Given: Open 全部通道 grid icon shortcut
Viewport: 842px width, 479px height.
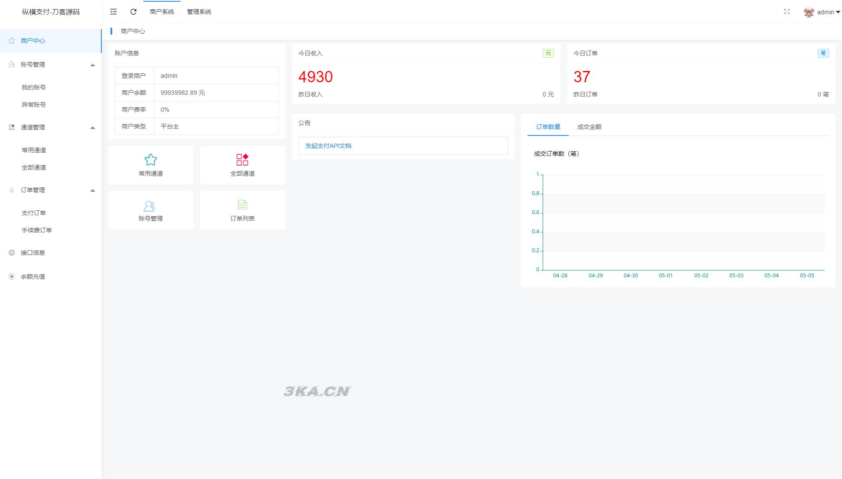Looking at the screenshot, I should click(x=242, y=160).
